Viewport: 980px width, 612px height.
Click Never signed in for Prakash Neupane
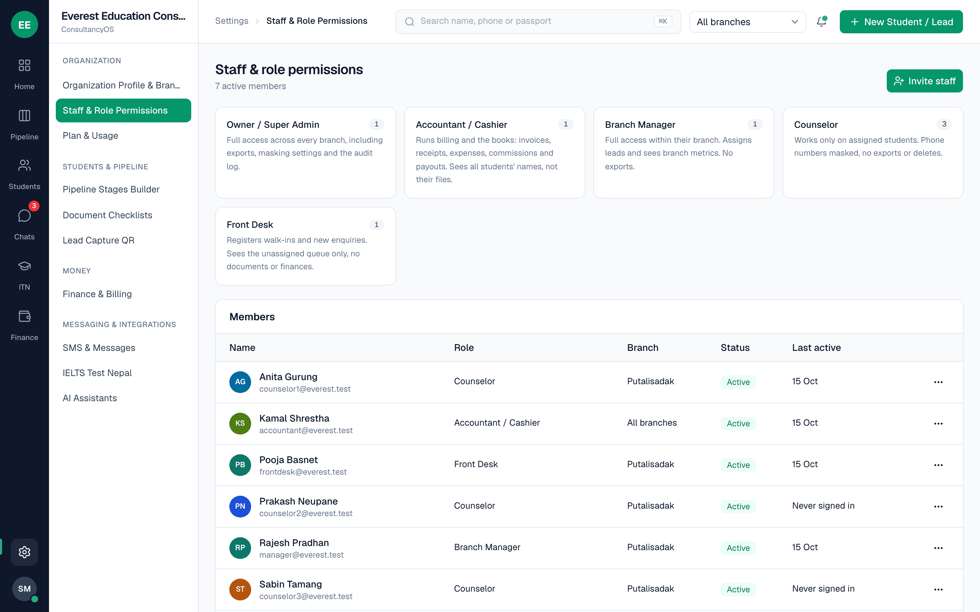[823, 506]
